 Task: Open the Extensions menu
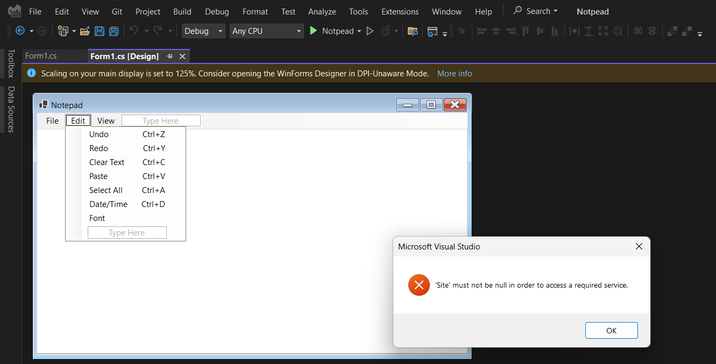400,11
